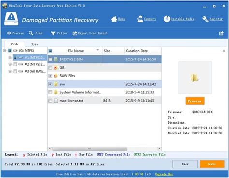Click the Back button
The height and width of the screenshot is (178, 229).
185,164
